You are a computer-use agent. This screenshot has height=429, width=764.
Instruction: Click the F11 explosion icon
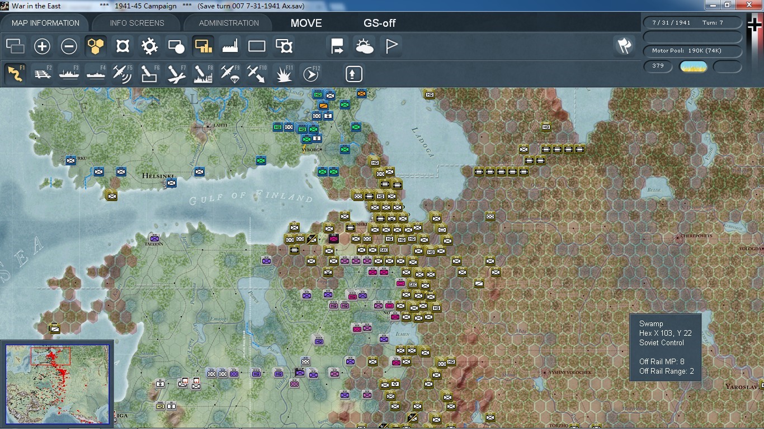click(284, 74)
